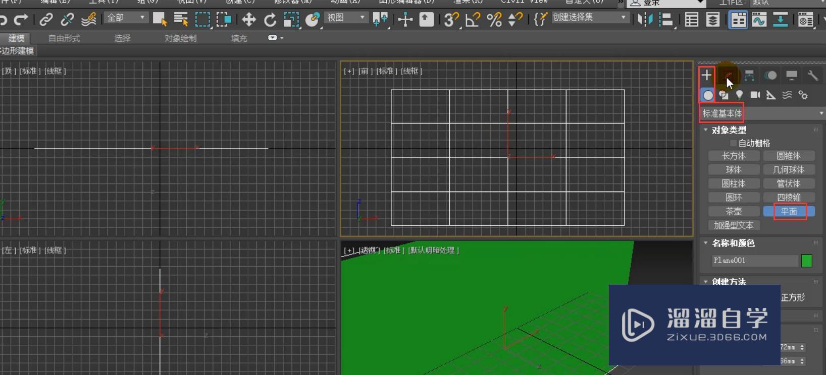
Task: Open the 标准基本体 category dropdown
Action: click(762, 113)
